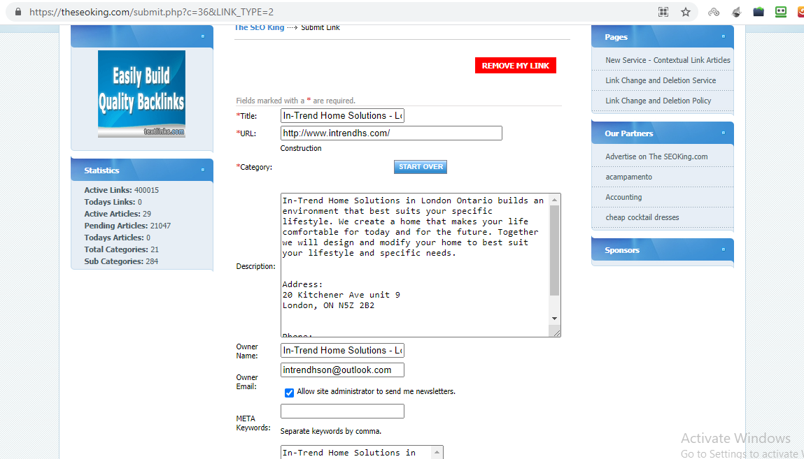The height and width of the screenshot is (459, 804).
Task: Open New Service - Contextual Link Articles
Action: tap(668, 60)
